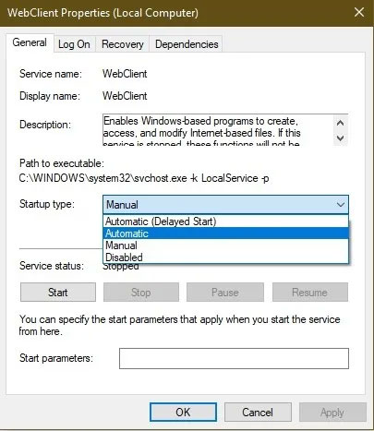The width and height of the screenshot is (374, 431).
Task: Click the greyed-out Stop button
Action: pyautogui.click(x=141, y=293)
